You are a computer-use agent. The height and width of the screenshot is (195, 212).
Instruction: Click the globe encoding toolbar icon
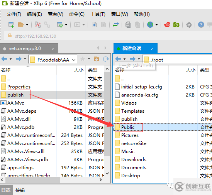[x=150, y=25]
